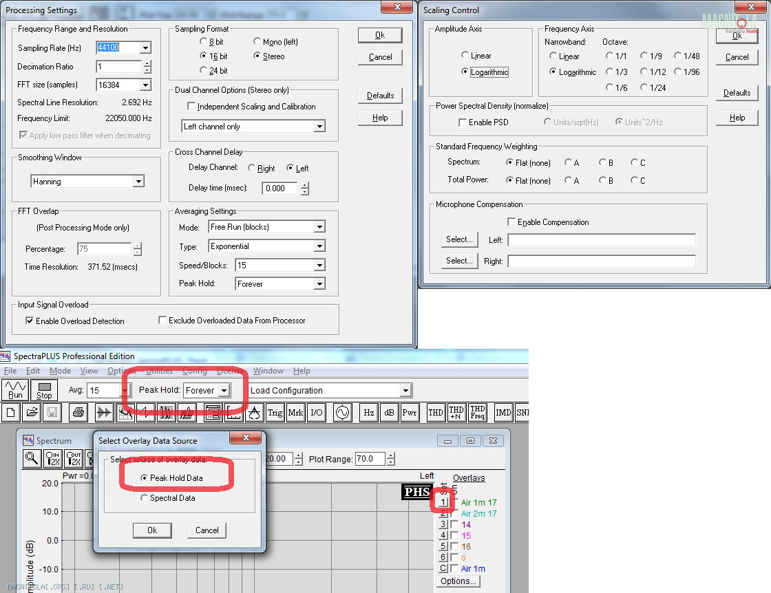
Task: Enable Independent Scaling and Calibration checkbox
Action: [x=192, y=107]
